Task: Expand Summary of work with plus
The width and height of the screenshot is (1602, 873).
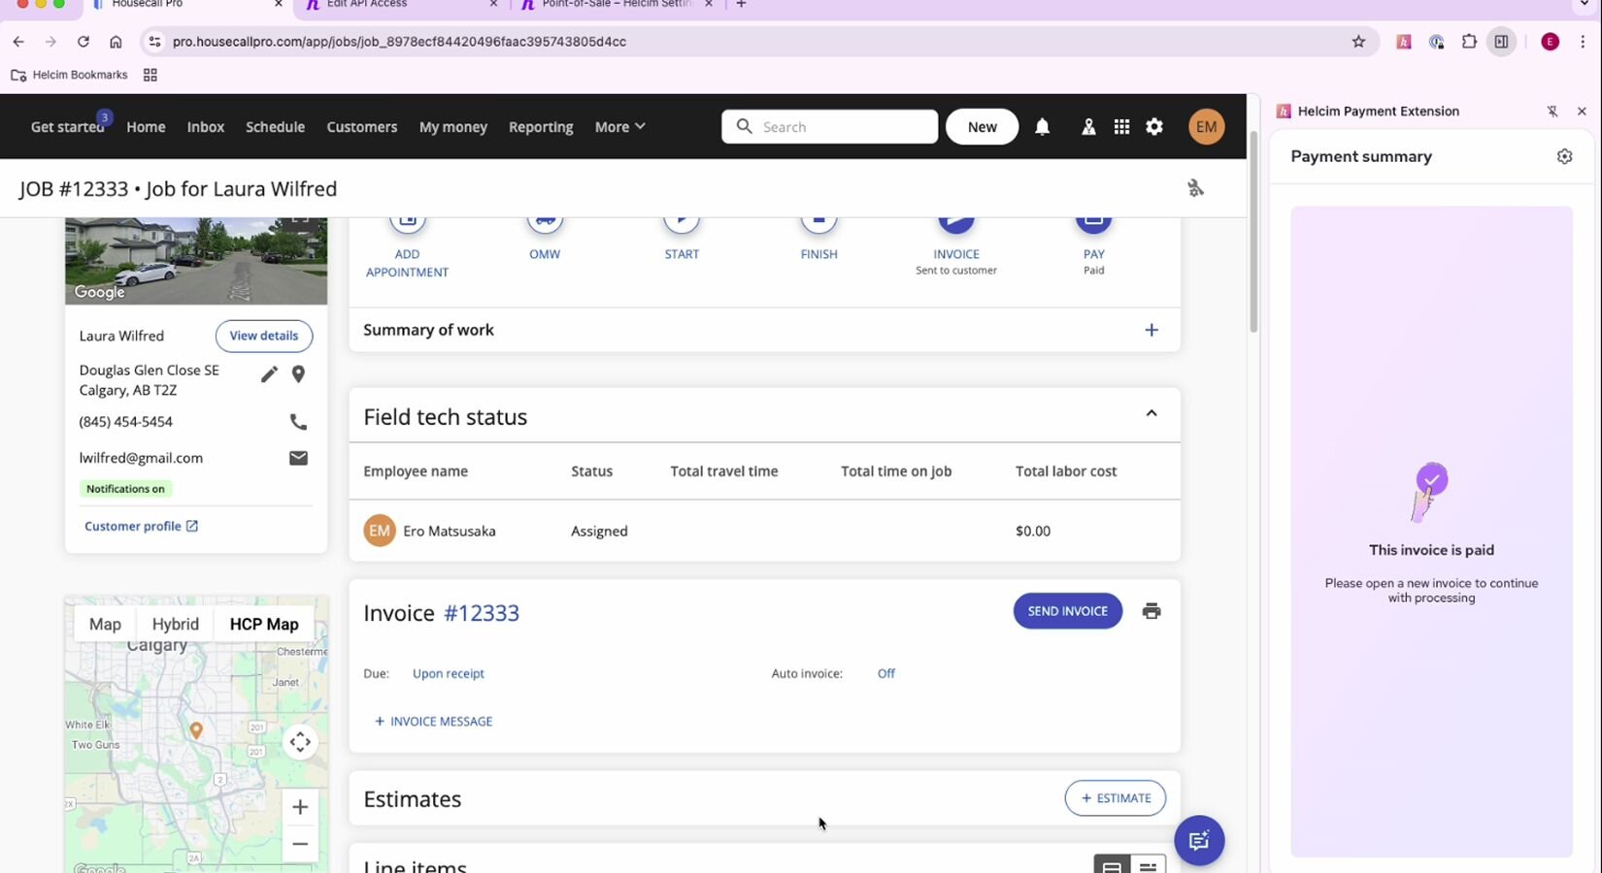Action: 1151,330
